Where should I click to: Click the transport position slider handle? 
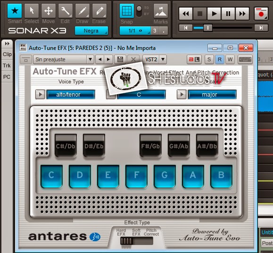[x=208, y=28]
